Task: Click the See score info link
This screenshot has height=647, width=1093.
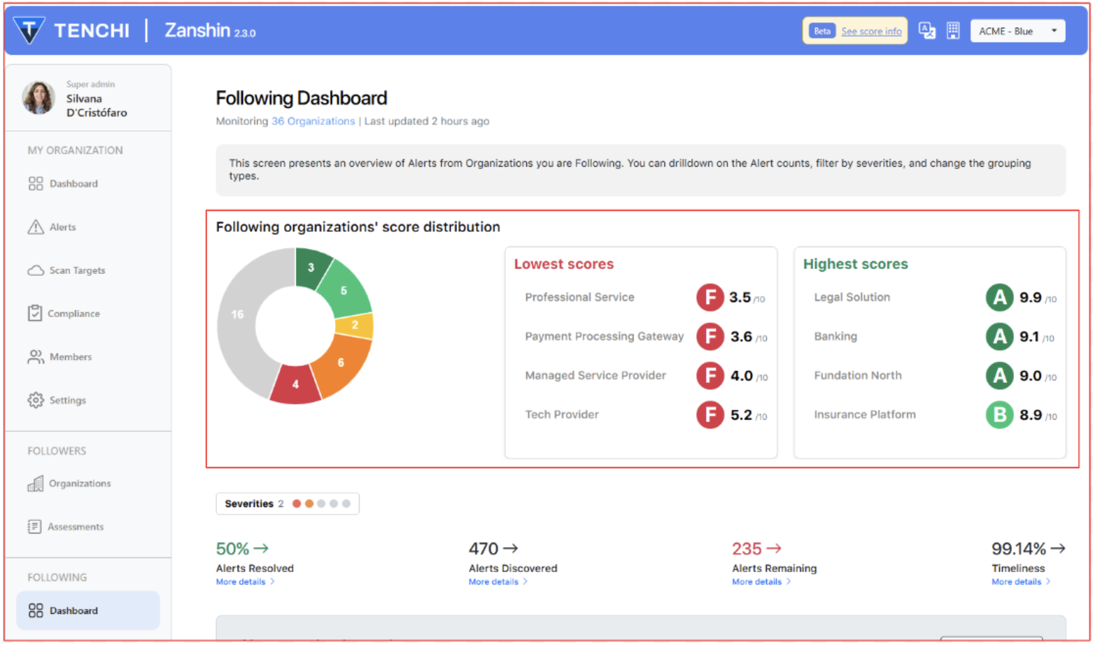Action: 871,32
